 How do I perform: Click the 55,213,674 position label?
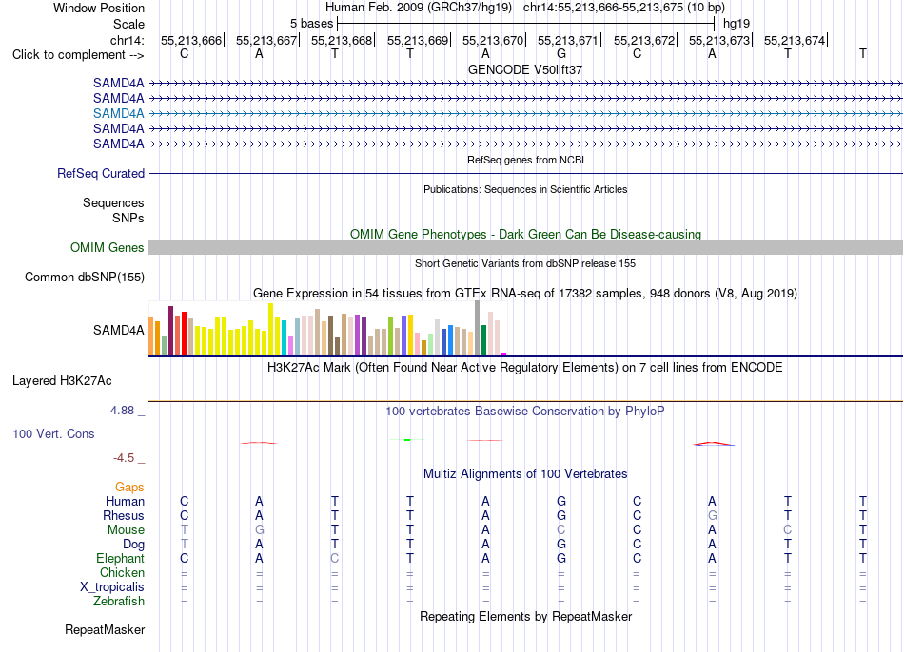pos(795,40)
